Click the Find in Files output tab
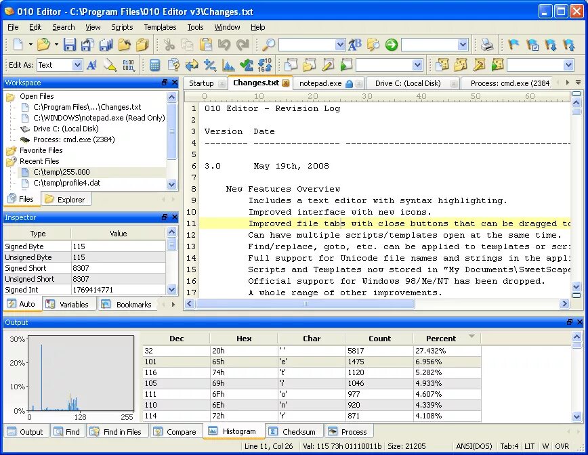The height and width of the screenshot is (455, 588). (x=117, y=432)
